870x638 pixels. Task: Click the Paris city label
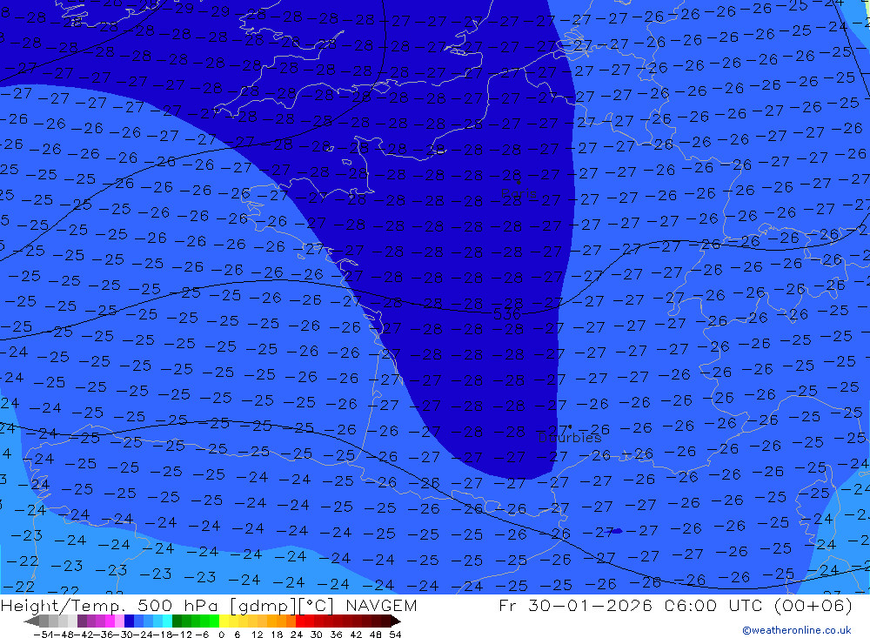[519, 194]
